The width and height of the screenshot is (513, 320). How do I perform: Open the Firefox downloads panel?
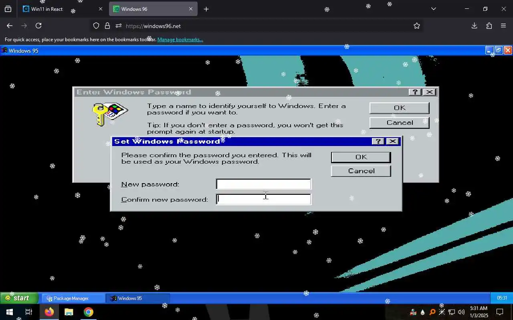[x=474, y=26]
